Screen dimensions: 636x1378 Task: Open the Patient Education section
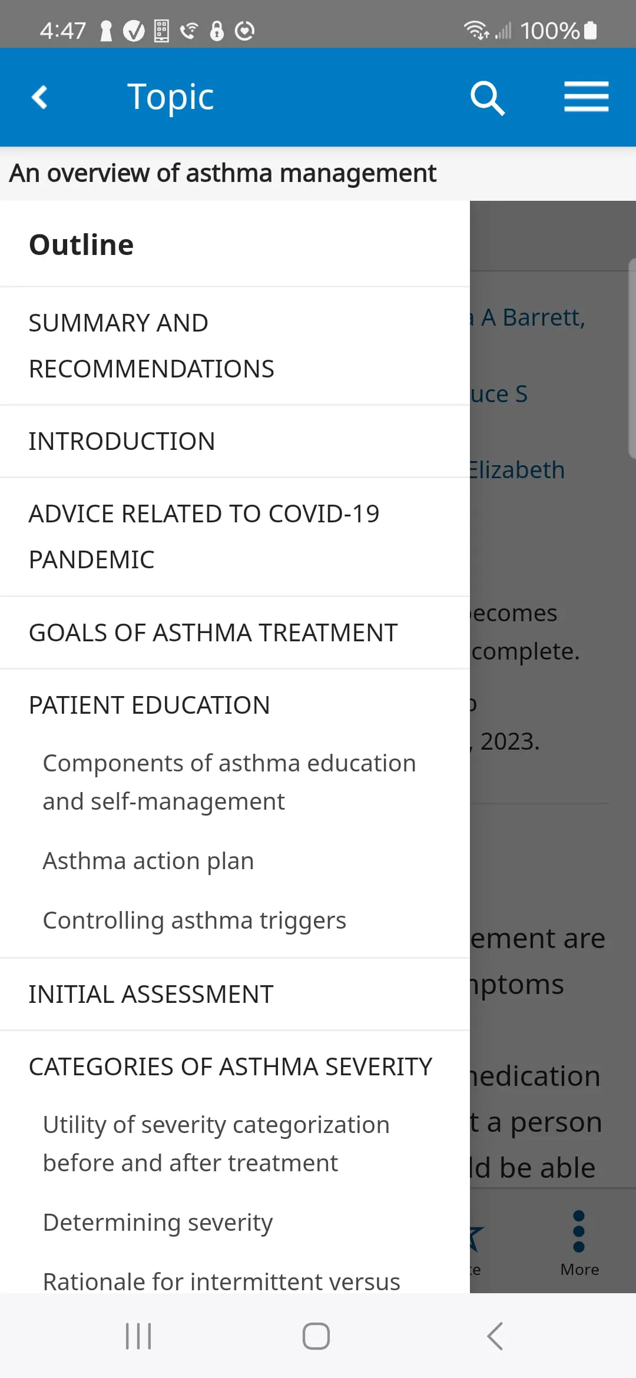[x=150, y=705]
